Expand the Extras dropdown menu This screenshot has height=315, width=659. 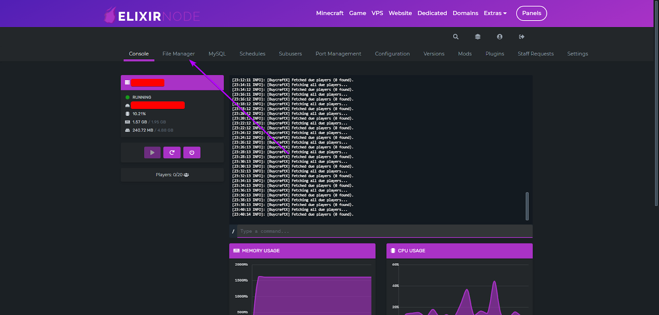(495, 13)
